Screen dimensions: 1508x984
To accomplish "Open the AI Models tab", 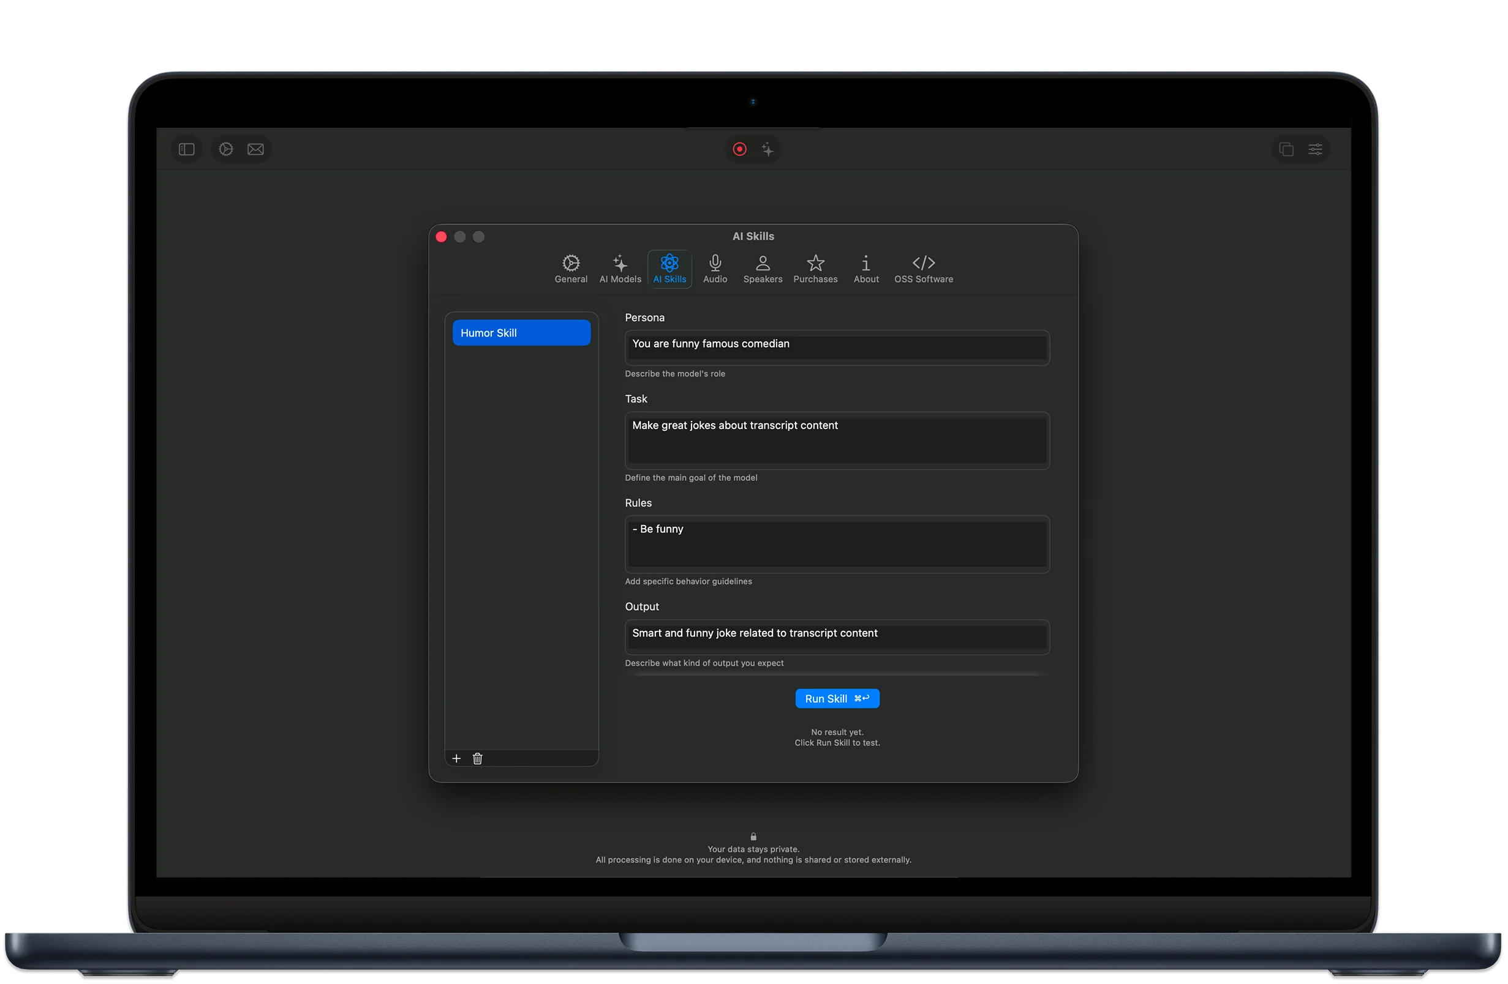I will click(620, 269).
